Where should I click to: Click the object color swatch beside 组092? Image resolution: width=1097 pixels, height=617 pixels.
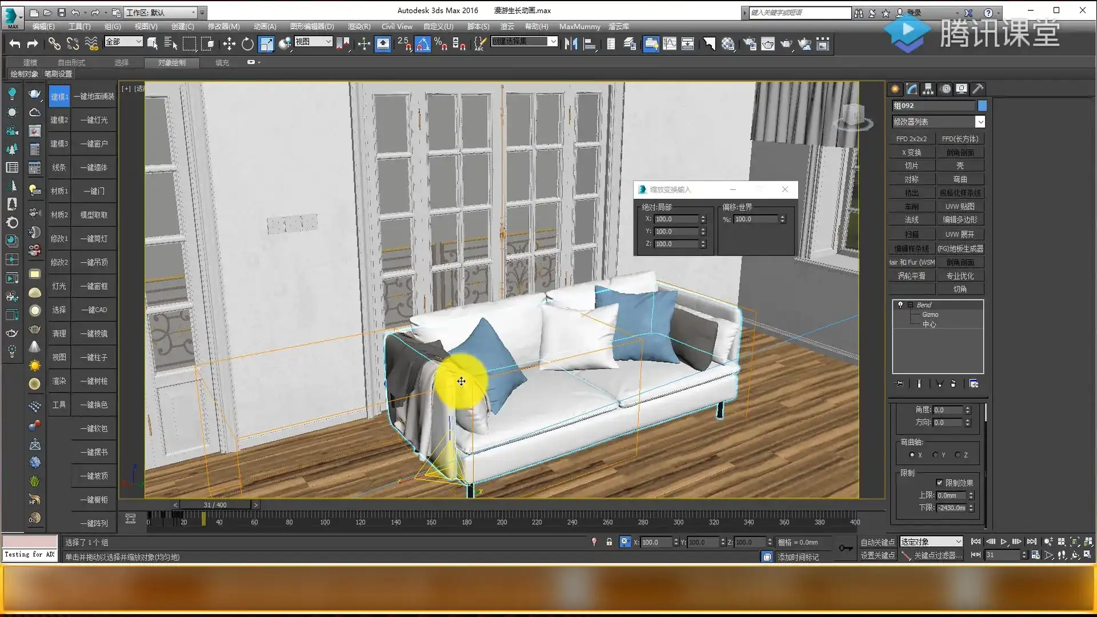pyautogui.click(x=982, y=106)
